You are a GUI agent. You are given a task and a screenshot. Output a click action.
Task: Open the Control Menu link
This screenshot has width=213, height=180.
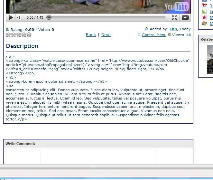154,35
